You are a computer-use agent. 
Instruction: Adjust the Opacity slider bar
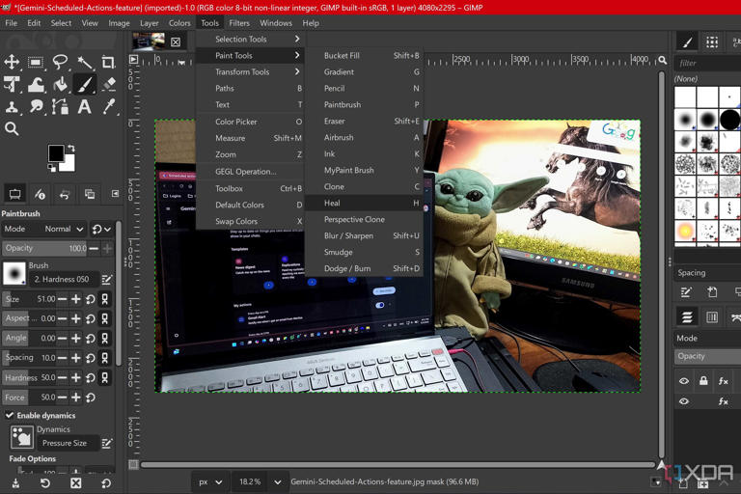click(45, 248)
